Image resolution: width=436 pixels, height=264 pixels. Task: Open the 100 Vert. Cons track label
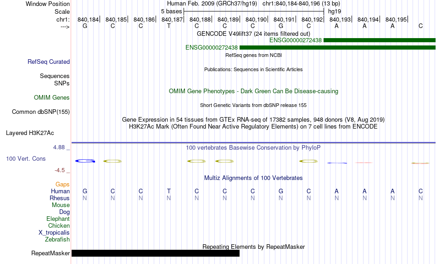[26, 158]
